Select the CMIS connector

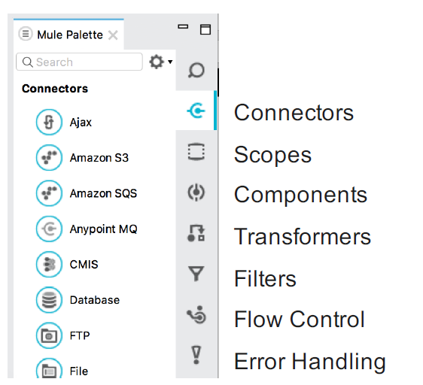[67, 264]
